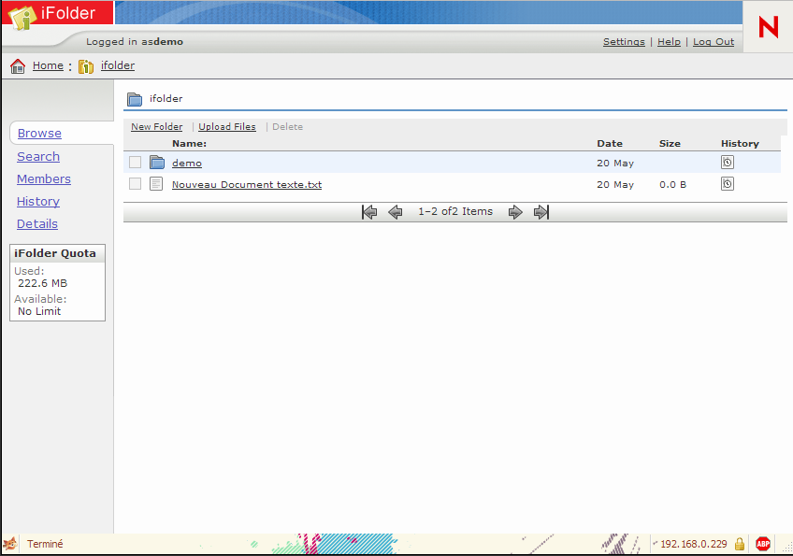Screen dimensions: 793x556
Task: Click the text file icon for Nouveau Document
Action: pos(156,184)
